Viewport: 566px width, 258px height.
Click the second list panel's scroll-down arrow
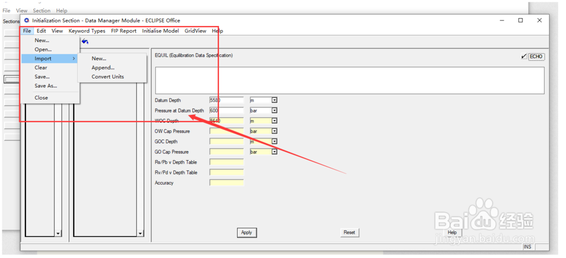point(140,234)
